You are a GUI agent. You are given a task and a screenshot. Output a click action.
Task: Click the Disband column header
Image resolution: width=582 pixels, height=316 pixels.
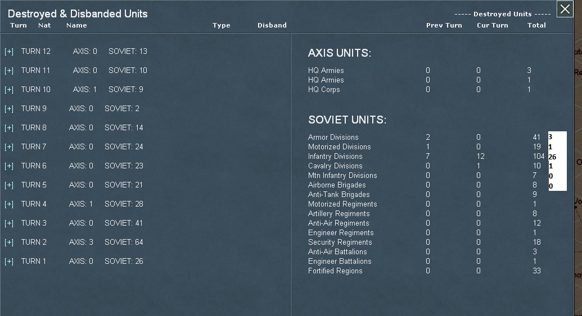coord(272,25)
